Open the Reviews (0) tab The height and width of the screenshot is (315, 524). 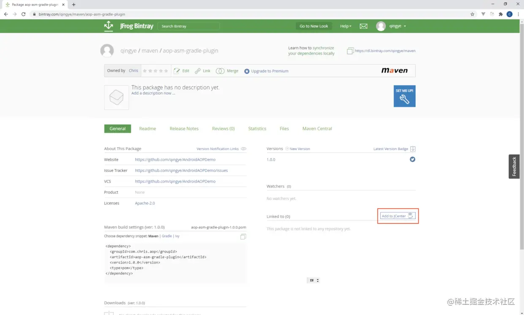tap(223, 129)
